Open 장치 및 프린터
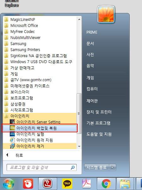Viewport: 142px width, 190px height. click(x=99, y=112)
